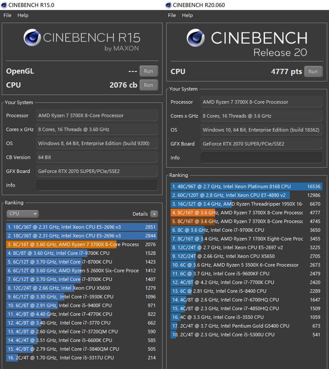
Task: Open the CPU ranking dropdown in R15
Action: pos(22,214)
